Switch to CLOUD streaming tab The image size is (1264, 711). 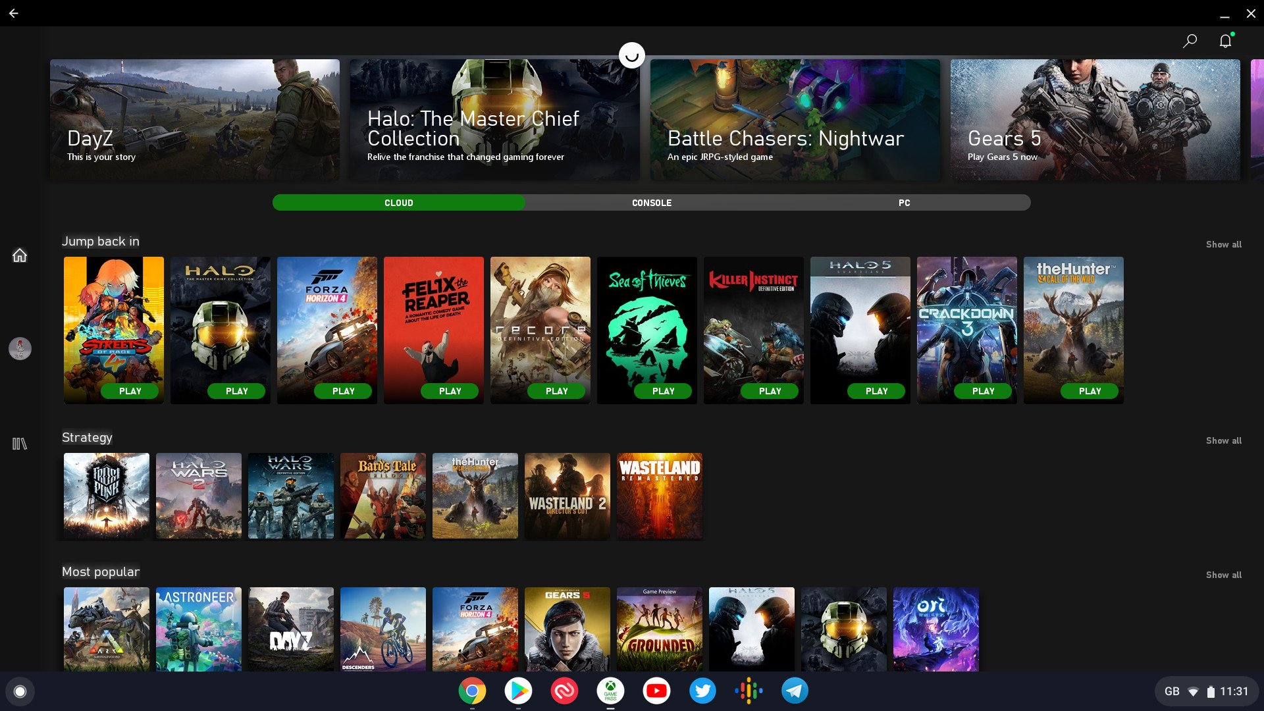click(398, 202)
